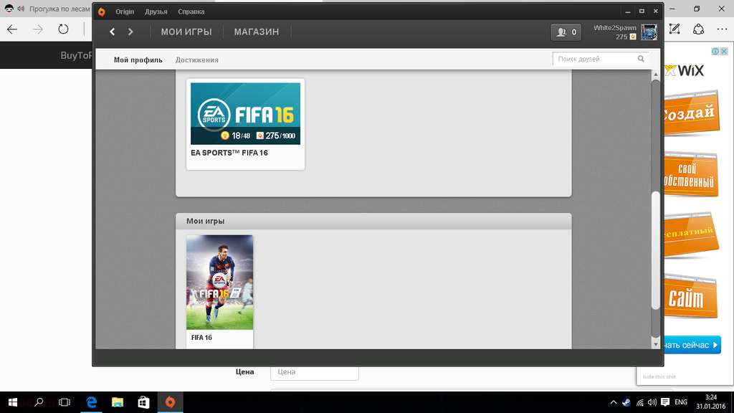The height and width of the screenshot is (413, 734).
Task: Select Достижения tab
Action: (x=197, y=60)
